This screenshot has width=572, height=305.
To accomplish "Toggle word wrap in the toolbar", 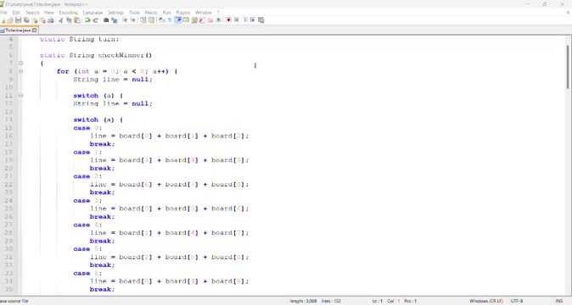I will pyautogui.click(x=161, y=20).
